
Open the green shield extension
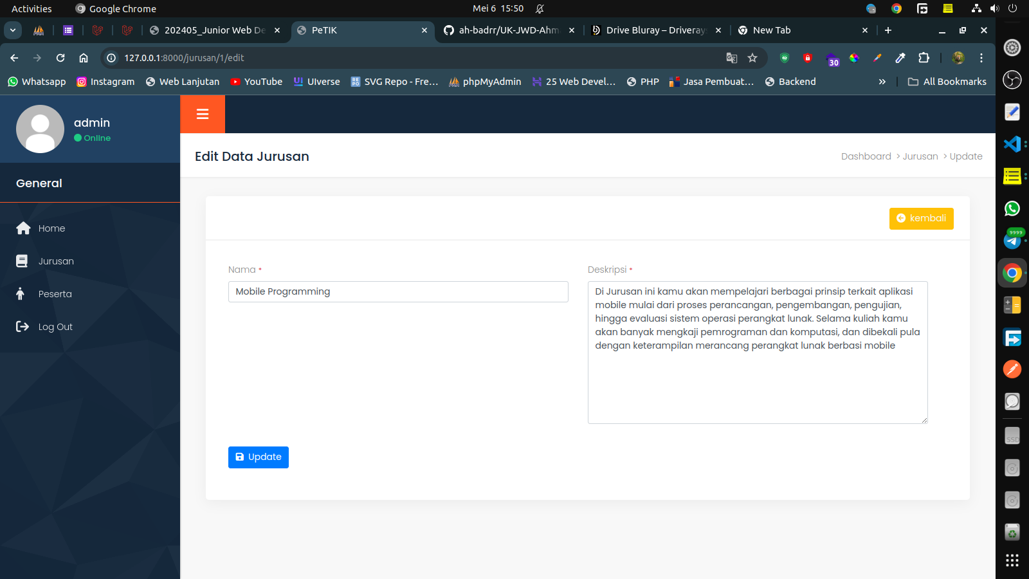tap(785, 58)
